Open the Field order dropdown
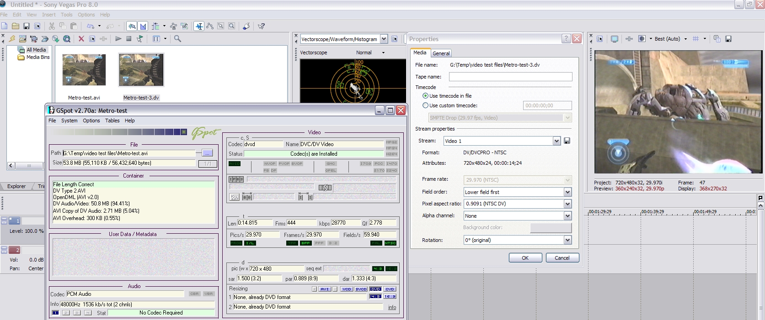Screen dimensions: 765x320 [x=567, y=192]
